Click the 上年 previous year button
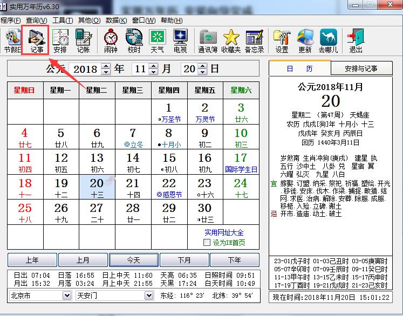The height and width of the screenshot is (316, 403). [x=32, y=260]
